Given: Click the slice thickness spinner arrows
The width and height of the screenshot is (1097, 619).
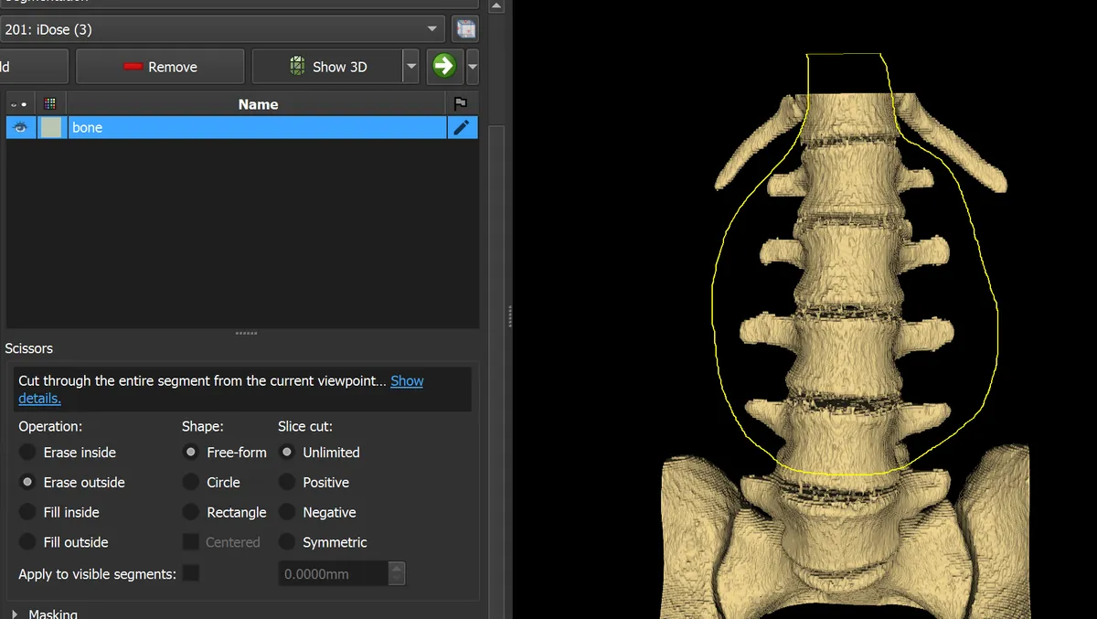Looking at the screenshot, I should [396, 574].
